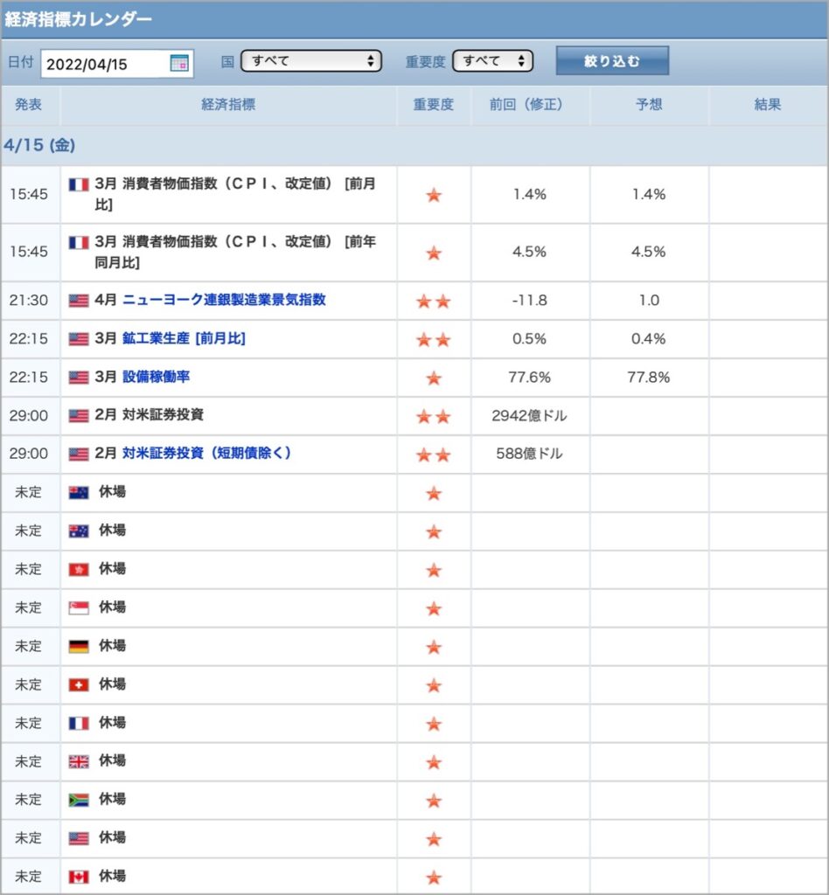
Task: Click UK flag in 休場 row
Action: [x=79, y=761]
